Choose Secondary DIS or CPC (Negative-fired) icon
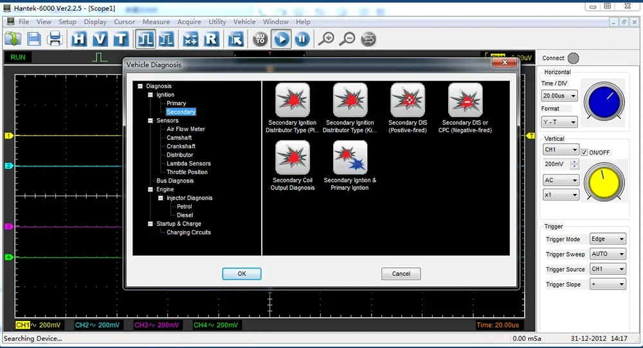643x348 pixels. point(466,100)
